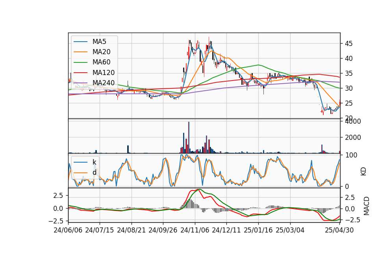Click the left-side MACD −2.5 tick label
The image size is (378, 271).
(x=56, y=221)
